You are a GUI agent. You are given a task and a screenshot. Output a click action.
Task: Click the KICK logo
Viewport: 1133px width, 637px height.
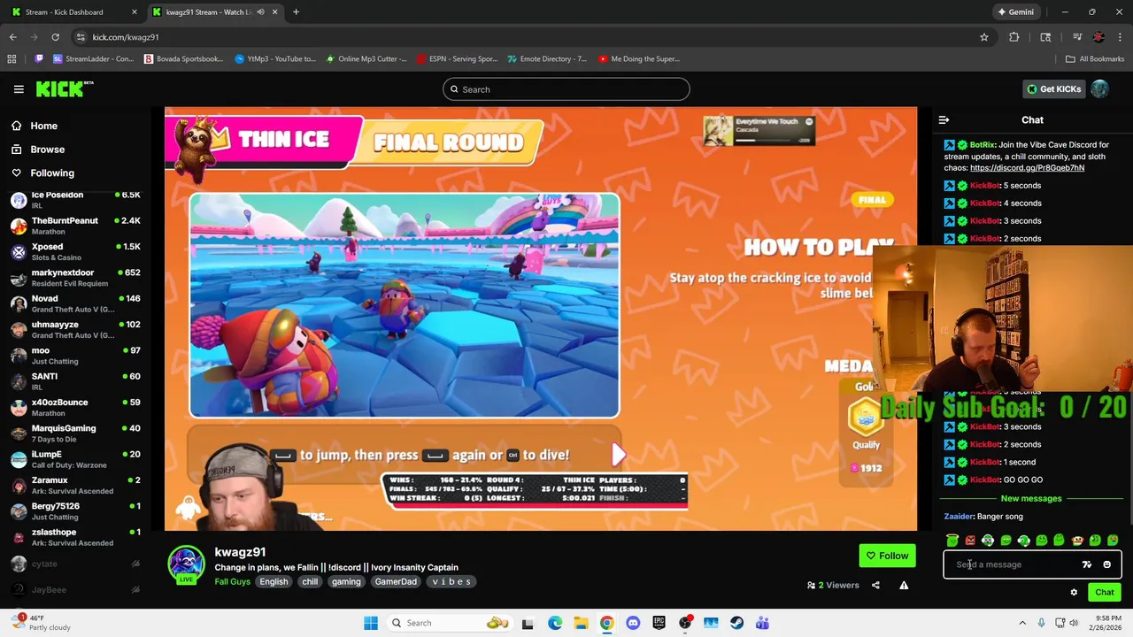(64, 88)
